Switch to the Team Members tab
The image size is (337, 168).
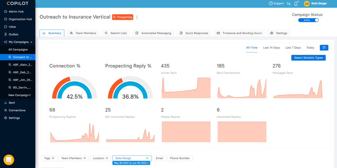83,33
